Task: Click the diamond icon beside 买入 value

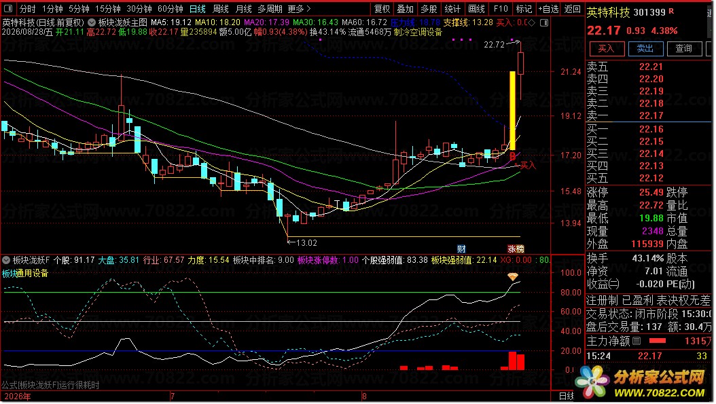Action: coord(531,22)
